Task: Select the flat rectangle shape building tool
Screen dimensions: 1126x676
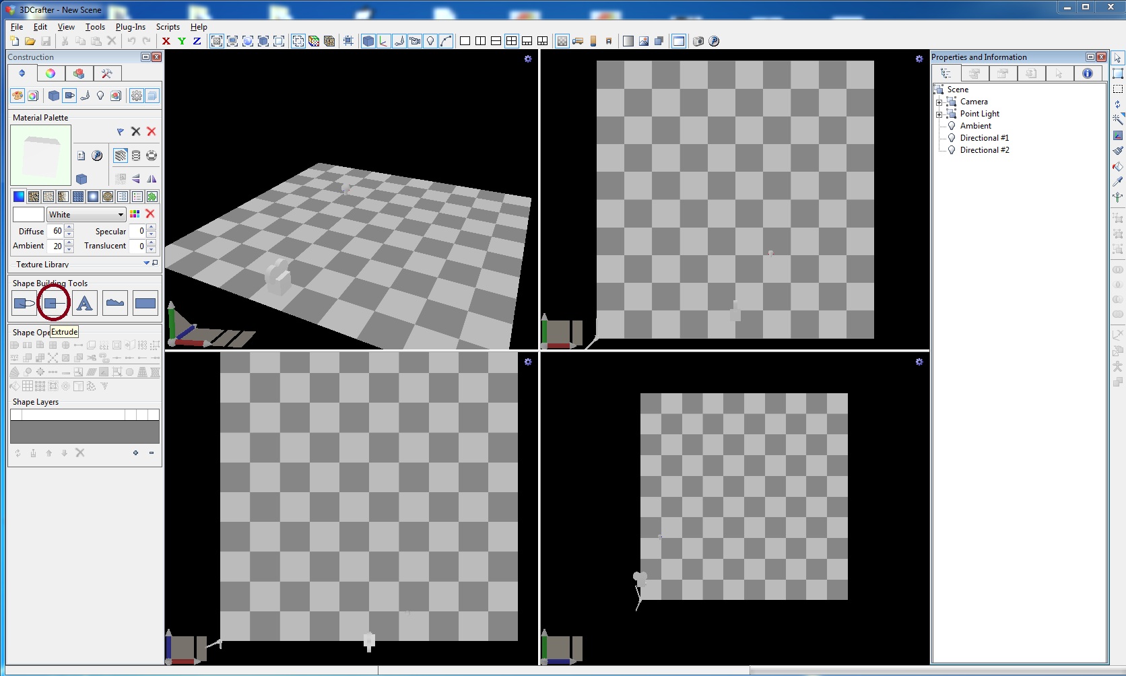Action: [x=145, y=303]
